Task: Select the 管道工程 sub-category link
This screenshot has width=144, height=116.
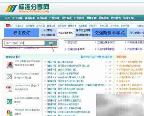Action: pos(51,26)
